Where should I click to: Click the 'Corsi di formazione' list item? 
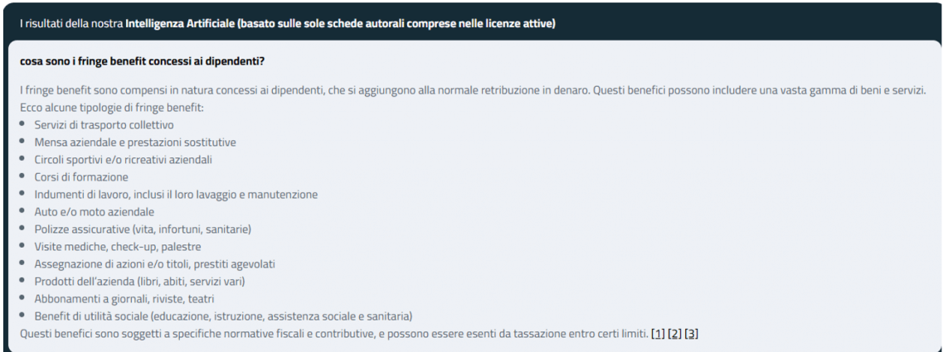tap(81, 177)
